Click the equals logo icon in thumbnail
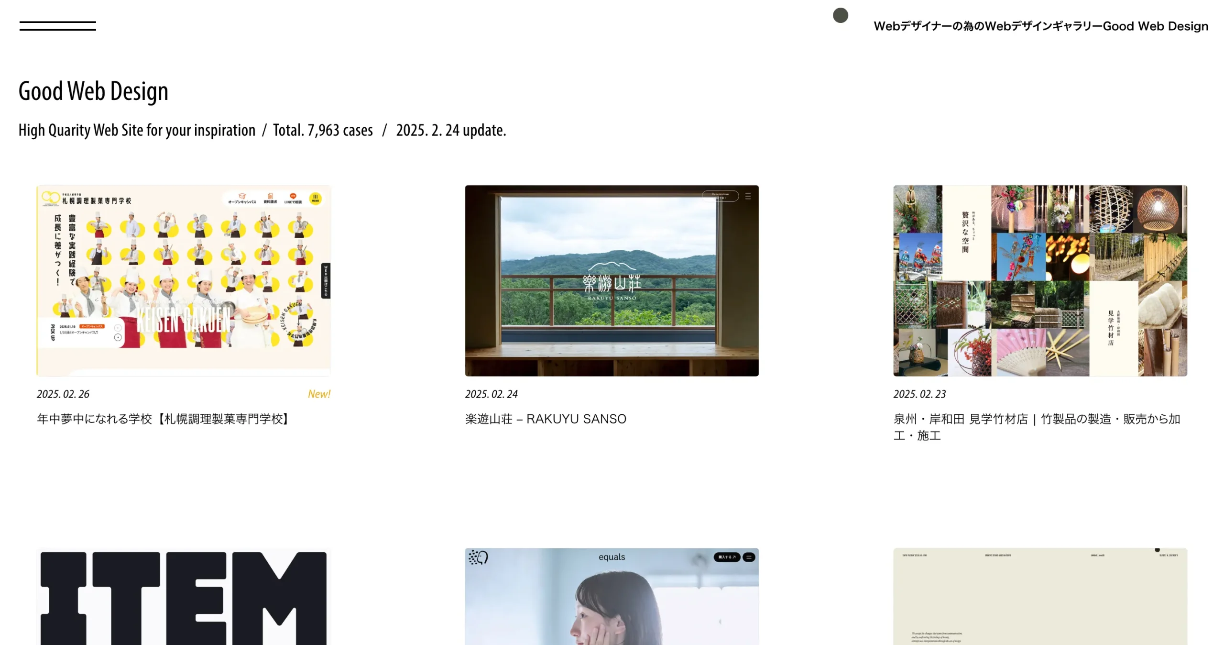Viewport: 1224px width, 645px height. [x=478, y=557]
